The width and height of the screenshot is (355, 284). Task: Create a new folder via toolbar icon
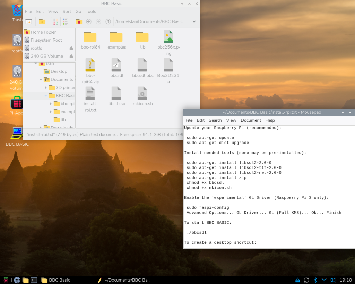click(42, 21)
